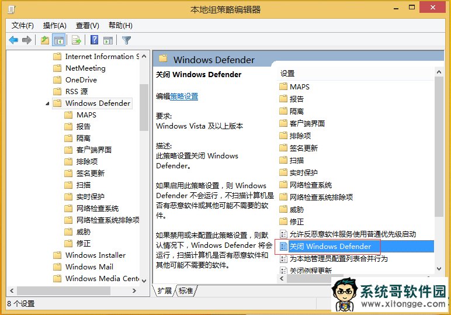Close the 本地组策略编辑器 window
The height and width of the screenshot is (315, 451).
[x=432, y=8]
